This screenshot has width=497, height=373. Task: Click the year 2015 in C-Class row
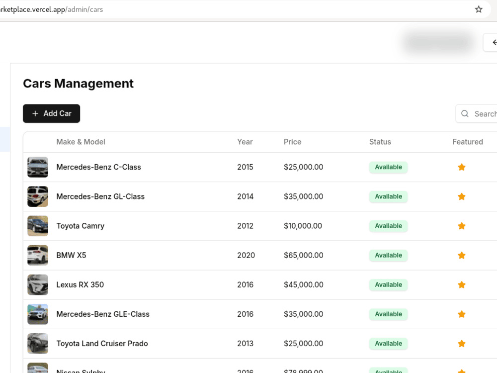click(245, 167)
